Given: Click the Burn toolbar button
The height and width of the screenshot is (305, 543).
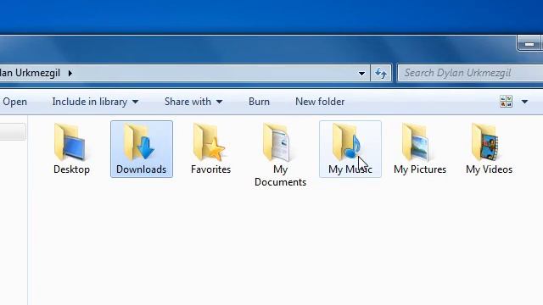Looking at the screenshot, I should (x=259, y=102).
